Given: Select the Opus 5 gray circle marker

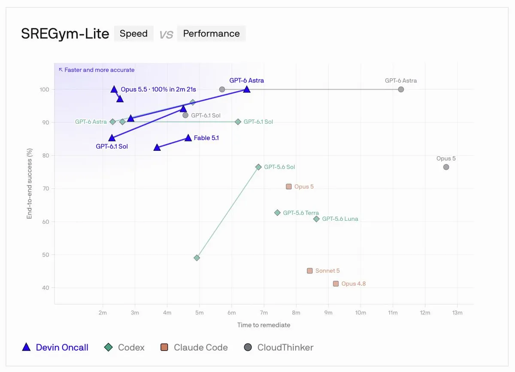Looking at the screenshot, I should pos(446,167).
